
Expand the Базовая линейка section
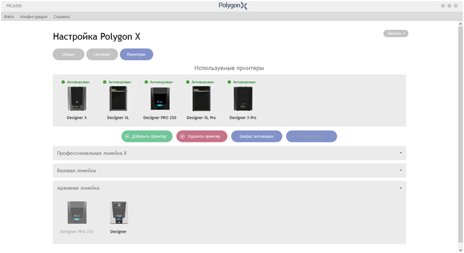(x=400, y=170)
